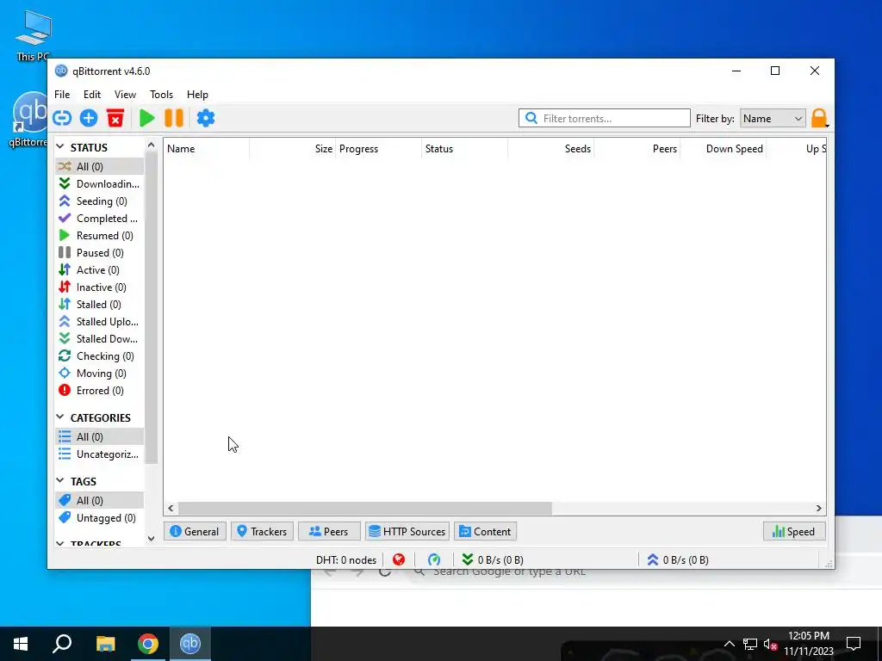Click the orange lock UI icon
The width and height of the screenshot is (882, 661).
point(819,118)
